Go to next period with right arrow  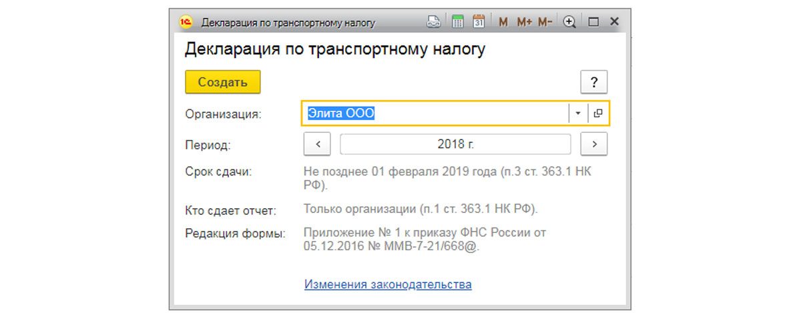(x=593, y=144)
